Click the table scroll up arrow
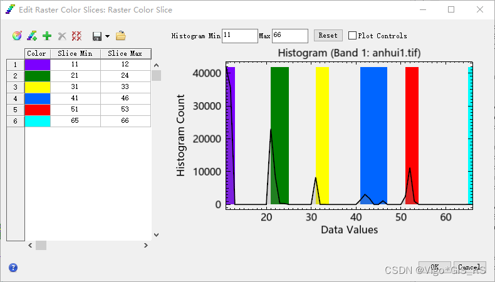This screenshot has height=282, width=495. coord(156,65)
